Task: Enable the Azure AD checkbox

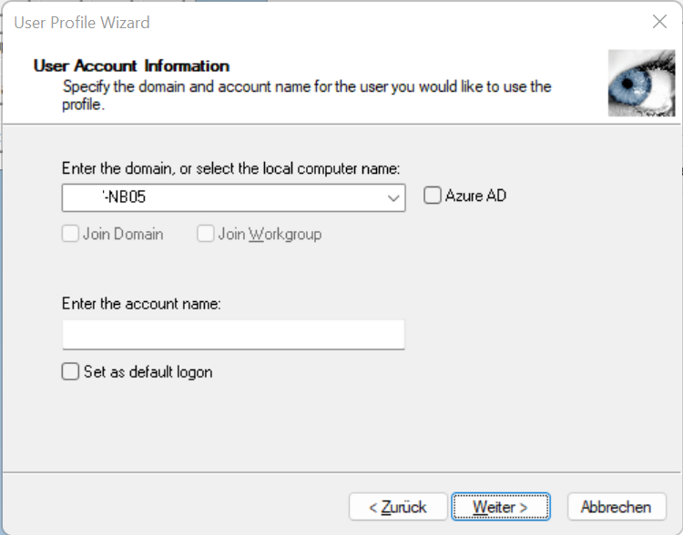Action: 433,196
